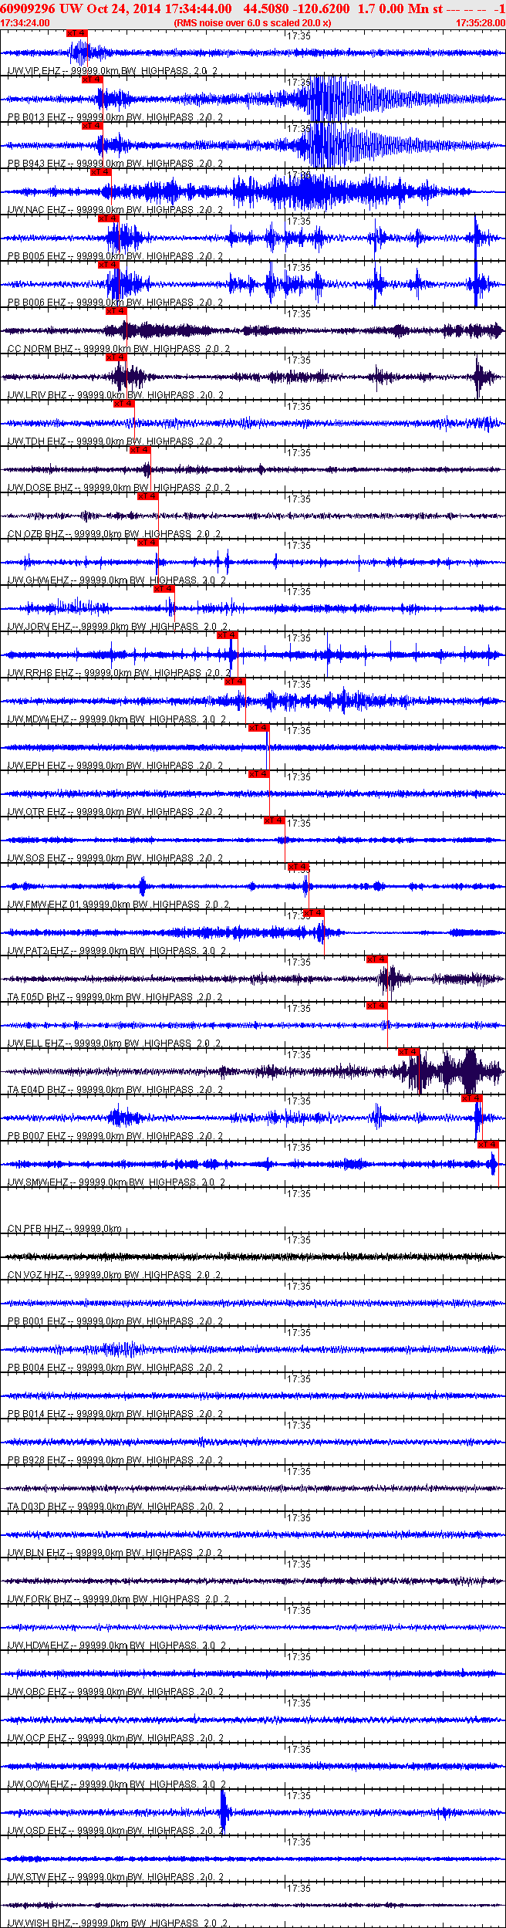Screen dimensions: 506x1928
Task: Select the PB B001 EHZ station label
Action: pyautogui.click(x=115, y=1321)
